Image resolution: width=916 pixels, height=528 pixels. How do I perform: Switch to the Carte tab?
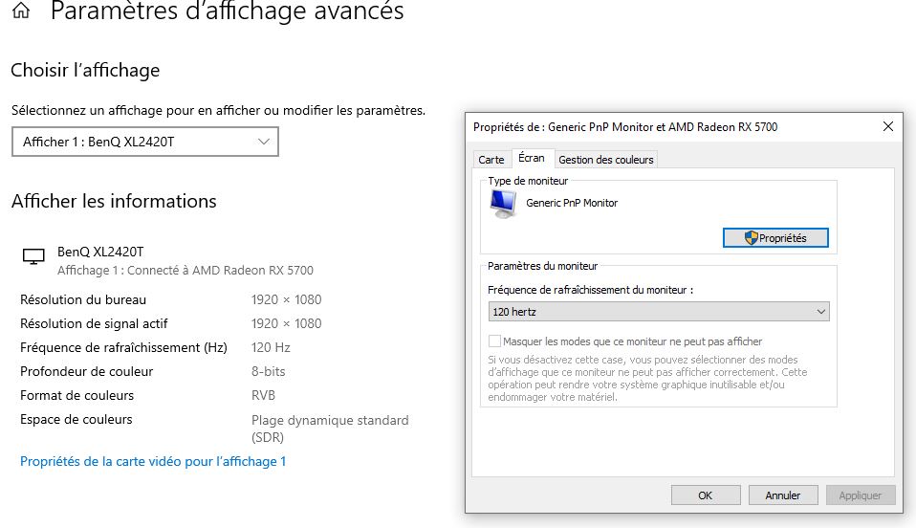pyautogui.click(x=491, y=160)
